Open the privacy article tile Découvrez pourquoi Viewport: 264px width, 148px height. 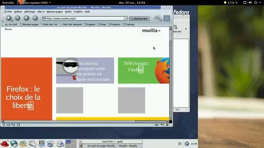pos(85,70)
